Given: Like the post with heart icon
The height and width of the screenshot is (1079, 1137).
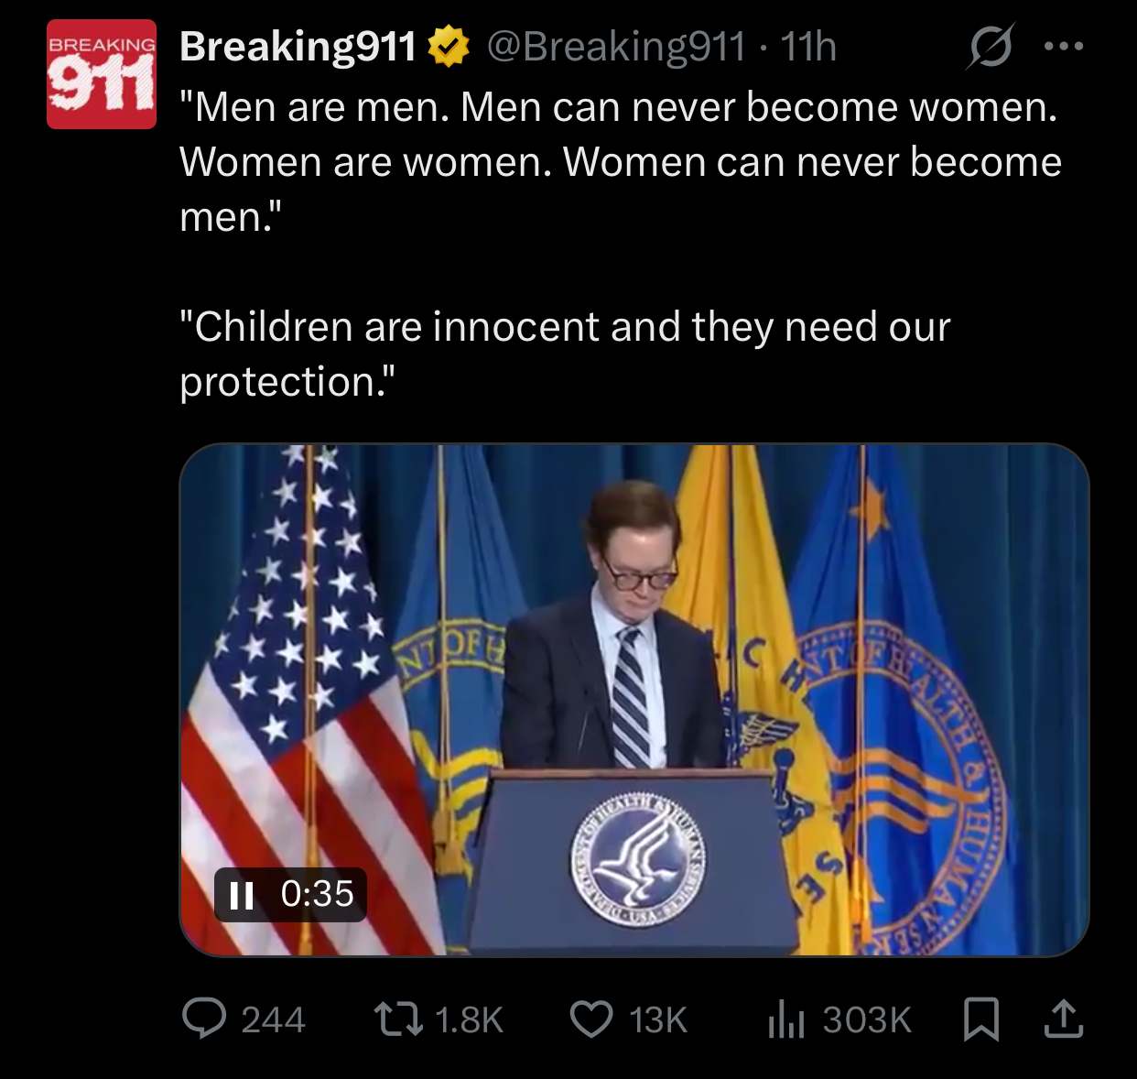Looking at the screenshot, I should [591, 1019].
